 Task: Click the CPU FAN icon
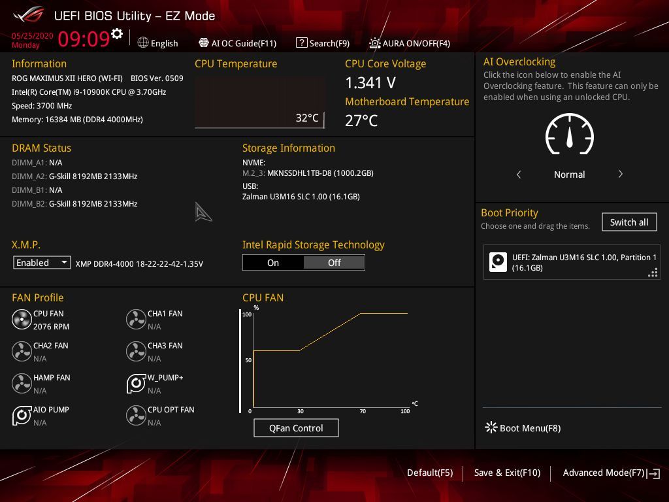coord(22,319)
